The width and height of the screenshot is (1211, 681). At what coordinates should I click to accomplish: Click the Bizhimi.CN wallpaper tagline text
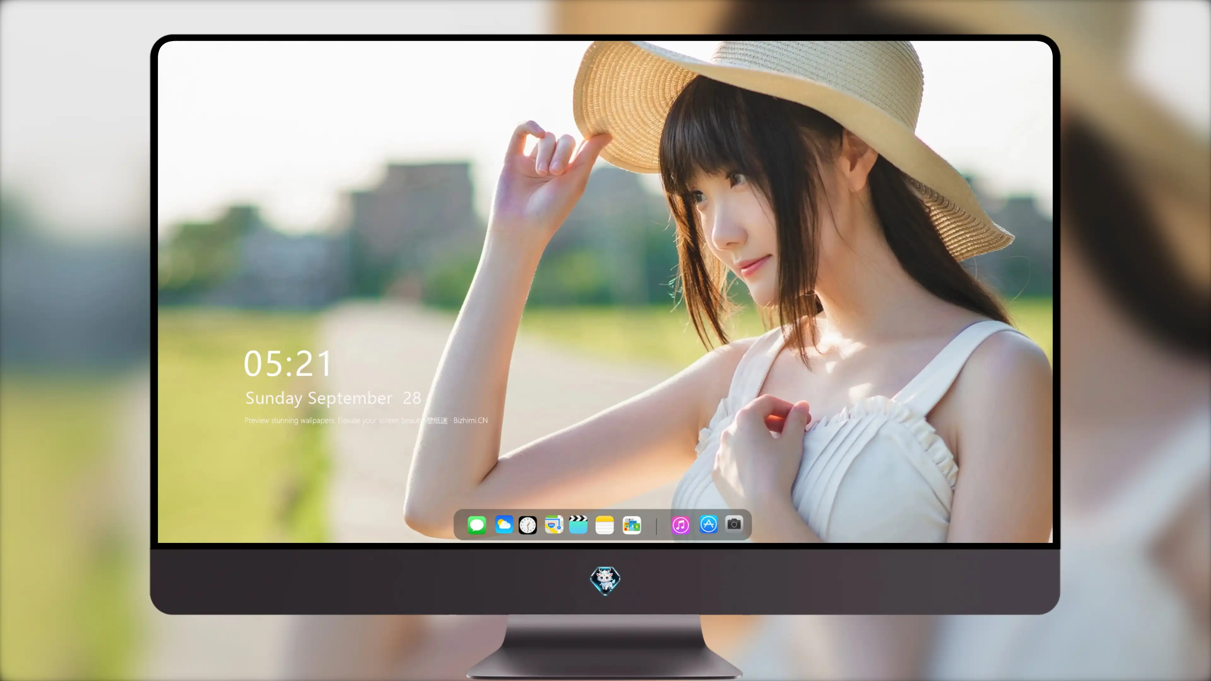366,420
